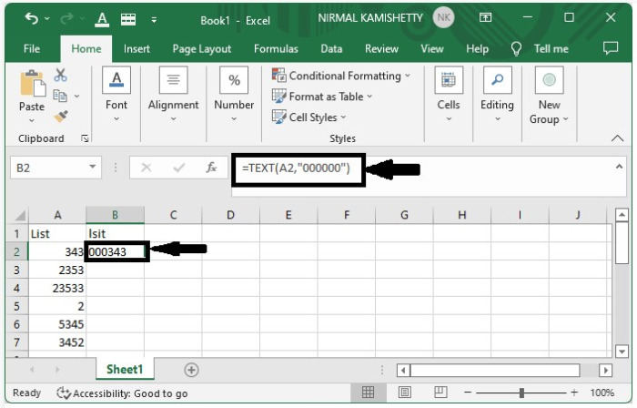The image size is (637, 408).
Task: Click the horizontal scroll left arrow
Action: pos(403,371)
